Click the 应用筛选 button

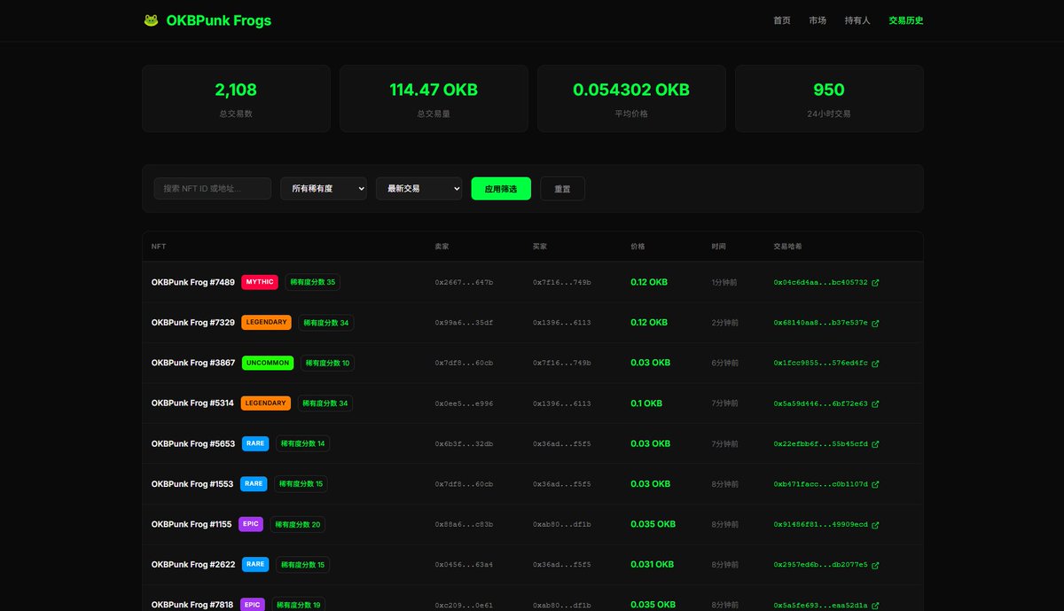501,188
